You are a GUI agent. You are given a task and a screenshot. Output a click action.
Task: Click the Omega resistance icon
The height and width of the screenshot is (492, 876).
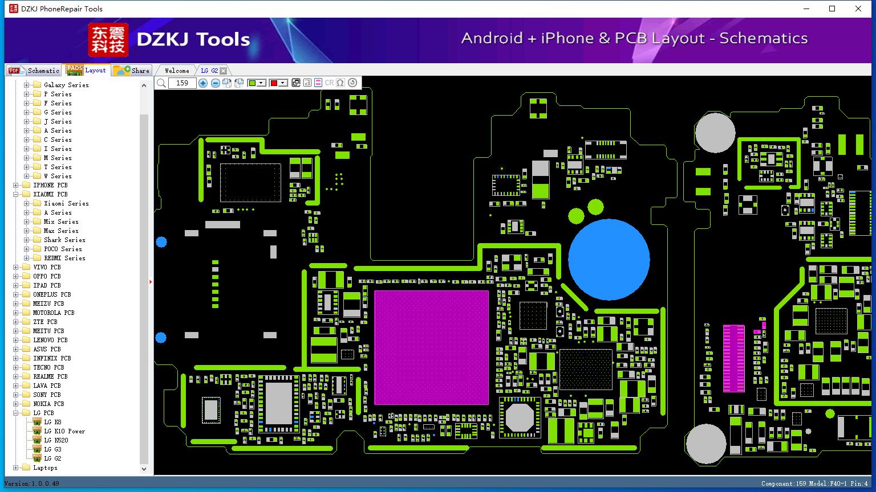[340, 83]
